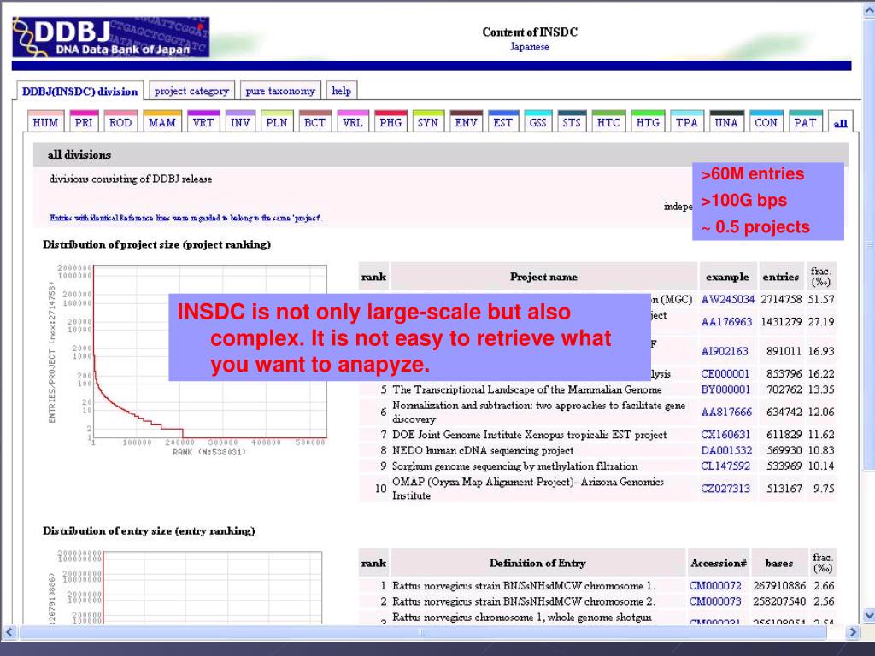Viewport: 875px width, 656px height.
Task: Open accession CM000073 entry
Action: (x=715, y=601)
